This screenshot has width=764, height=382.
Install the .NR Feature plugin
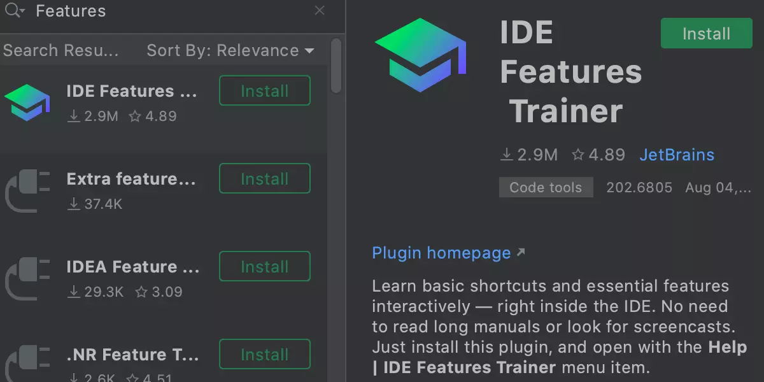(265, 355)
